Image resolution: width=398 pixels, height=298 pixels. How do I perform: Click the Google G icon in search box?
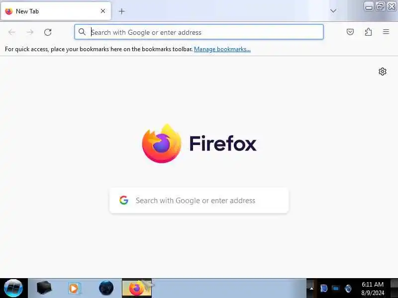[123, 200]
